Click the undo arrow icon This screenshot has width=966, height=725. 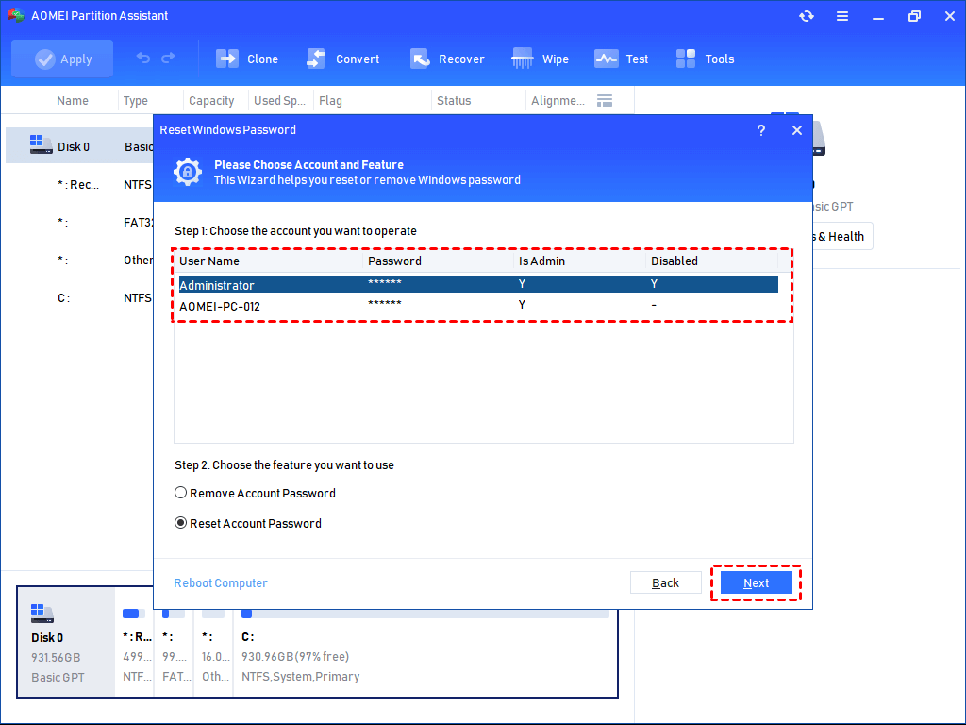[x=143, y=59]
